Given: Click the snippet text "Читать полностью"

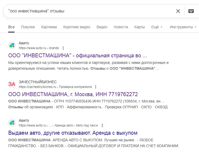Looking at the screenshot, I should [73, 68].
